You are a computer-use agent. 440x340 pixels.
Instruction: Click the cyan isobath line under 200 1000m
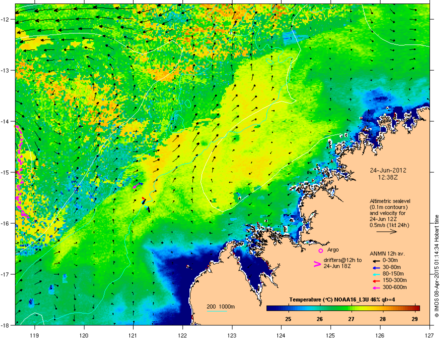click(x=216, y=311)
